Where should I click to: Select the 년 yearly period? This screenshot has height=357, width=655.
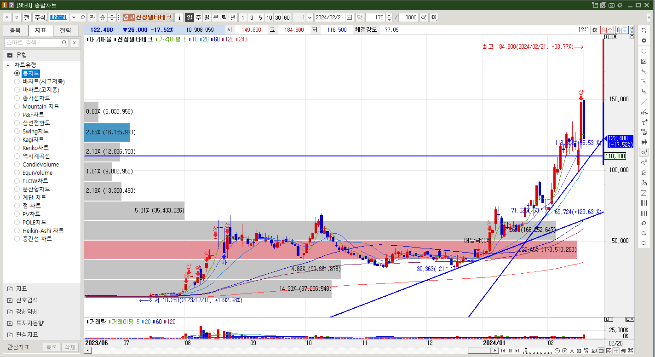233,17
